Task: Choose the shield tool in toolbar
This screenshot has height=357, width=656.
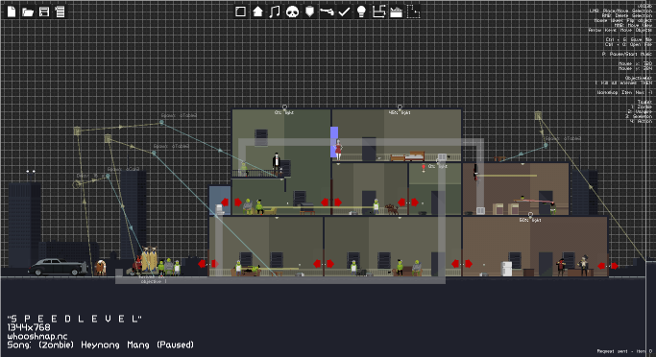Action: tap(309, 12)
